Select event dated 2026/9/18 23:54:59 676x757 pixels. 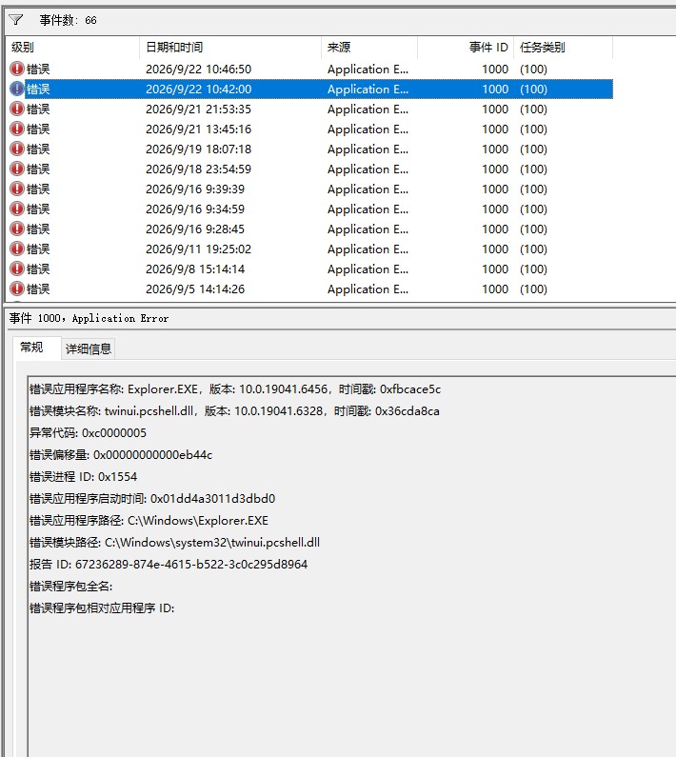pos(309,169)
